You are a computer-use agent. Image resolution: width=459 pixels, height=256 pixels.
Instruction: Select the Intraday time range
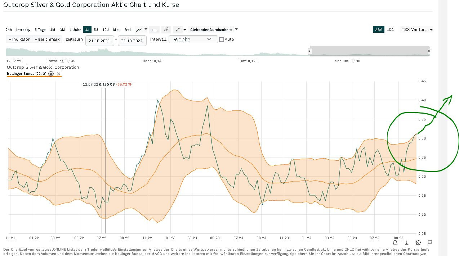pyautogui.click(x=23, y=29)
